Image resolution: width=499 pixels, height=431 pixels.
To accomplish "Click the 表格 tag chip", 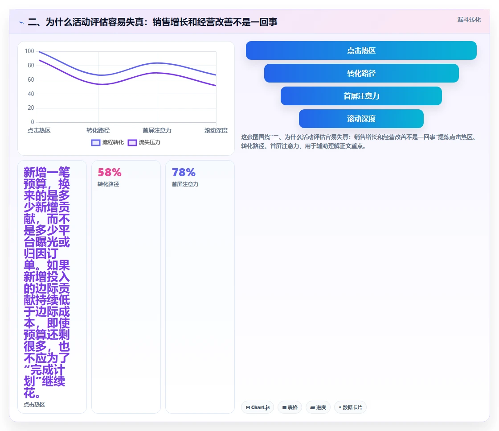I will point(290,407).
